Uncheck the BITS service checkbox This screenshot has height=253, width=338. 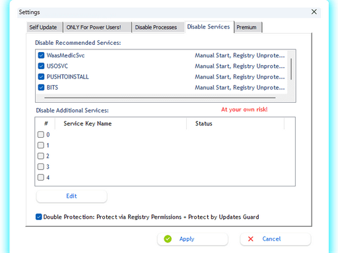pos(41,88)
